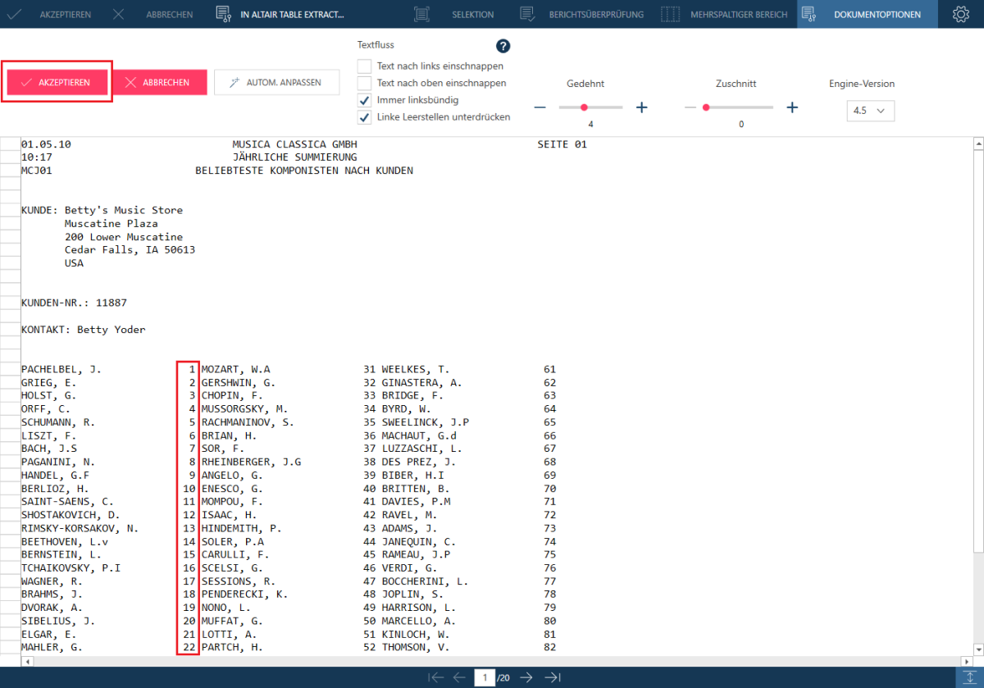The height and width of the screenshot is (688, 984).
Task: Click the Gedehnt slider handle
Action: pos(584,107)
